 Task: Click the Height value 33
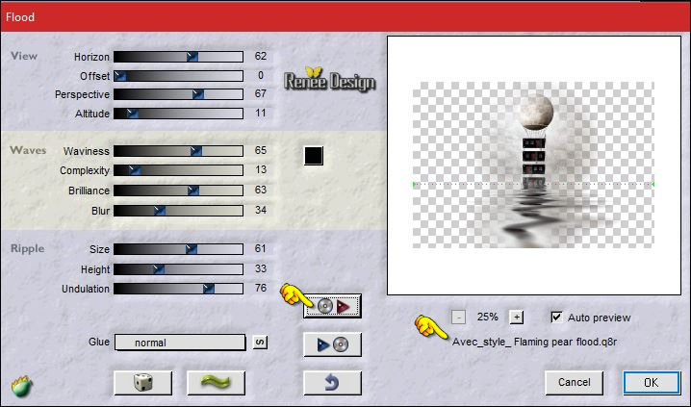(261, 268)
